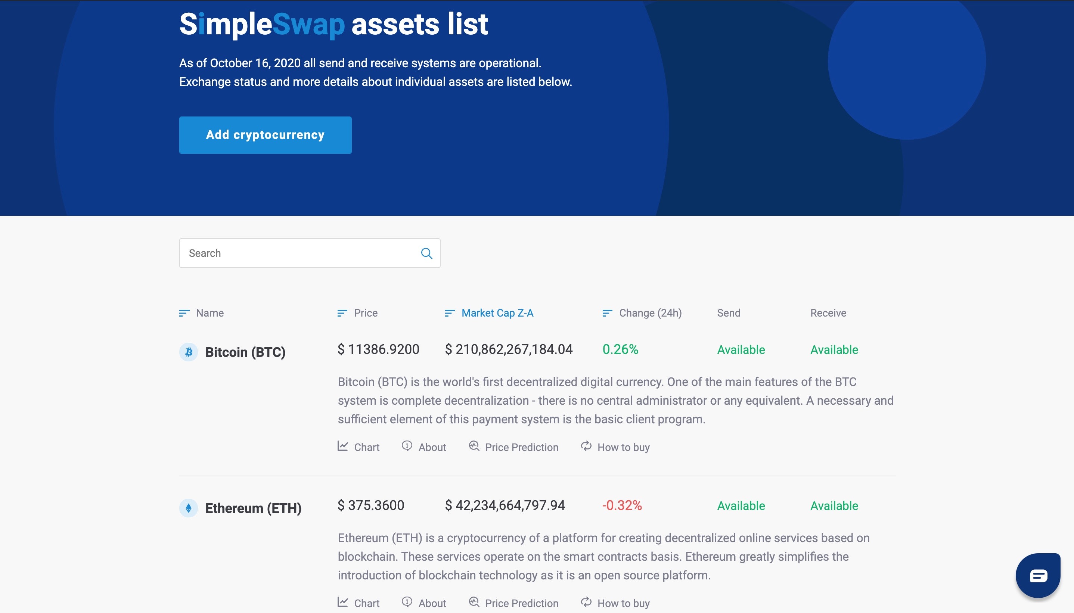Click the Receive column header
1074x613 pixels.
tap(828, 312)
